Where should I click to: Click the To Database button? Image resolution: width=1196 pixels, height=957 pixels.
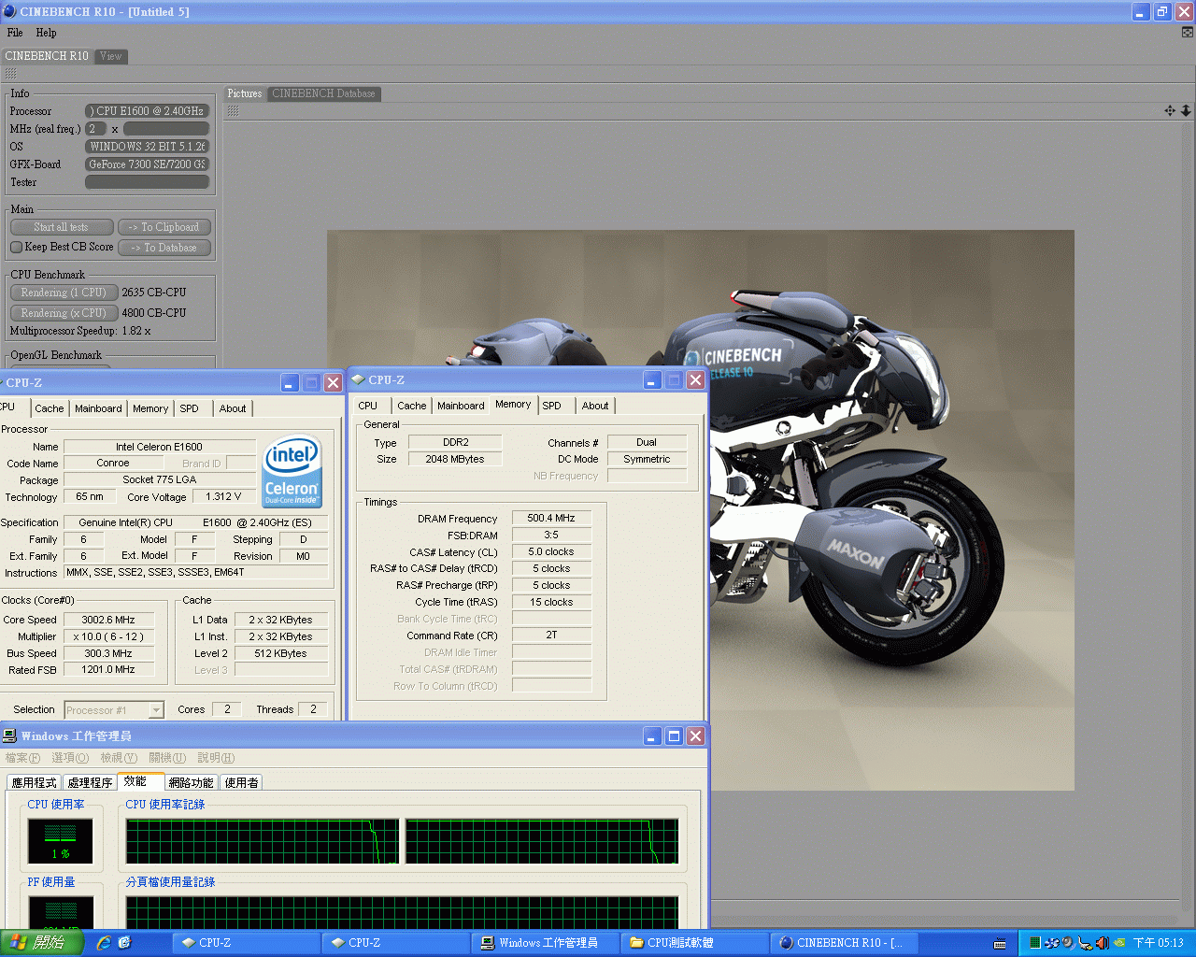pos(164,248)
